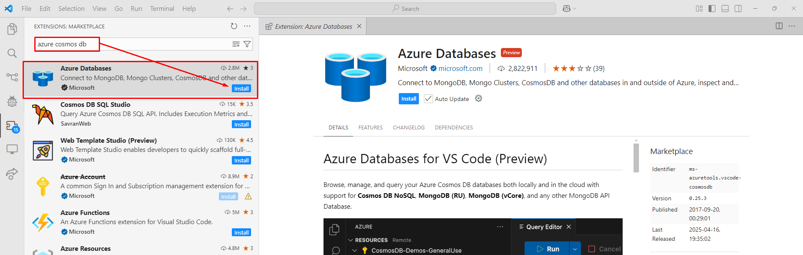This screenshot has width=803, height=255.
Task: Open the Go menu
Action: click(118, 9)
